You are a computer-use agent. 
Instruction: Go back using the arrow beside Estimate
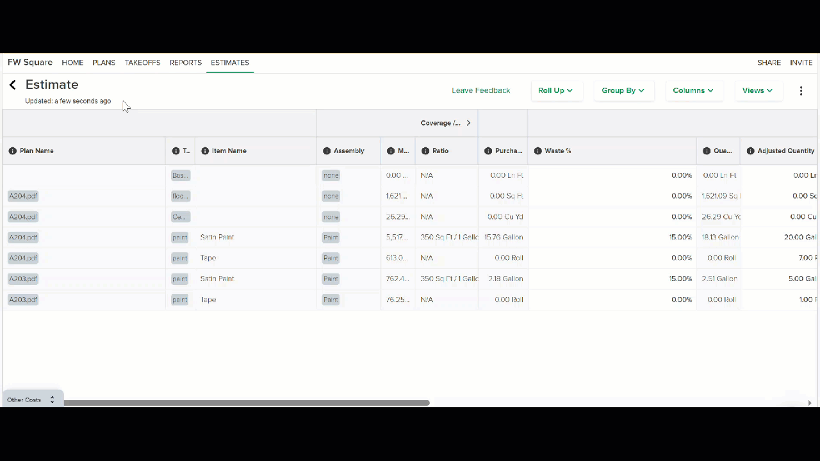pos(12,85)
